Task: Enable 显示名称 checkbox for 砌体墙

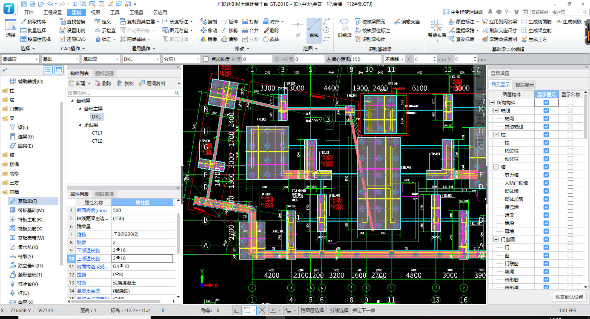Action: tap(570, 191)
